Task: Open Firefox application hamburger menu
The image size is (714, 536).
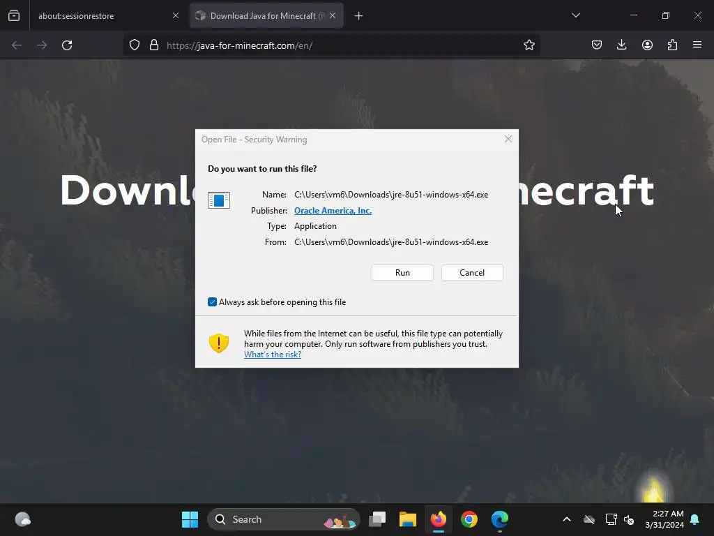Action: coord(697,45)
